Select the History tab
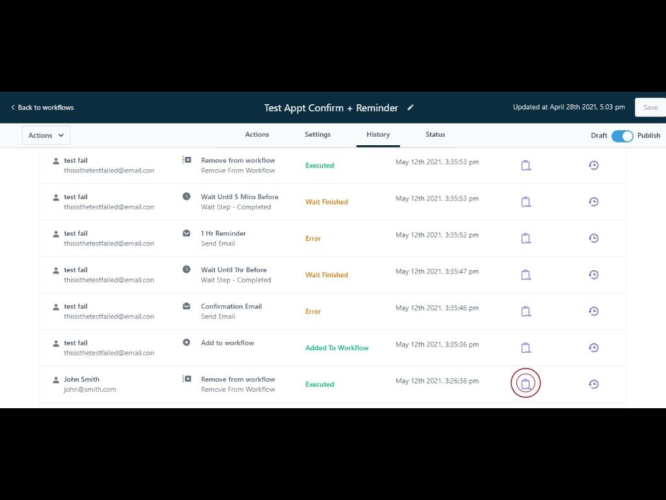Image resolution: width=666 pixels, height=500 pixels. click(378, 134)
